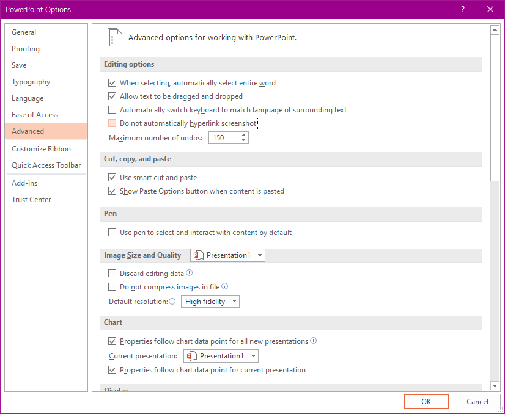This screenshot has width=505, height=414.
Task: Enable Use pen to select and interact
Action: tap(112, 233)
